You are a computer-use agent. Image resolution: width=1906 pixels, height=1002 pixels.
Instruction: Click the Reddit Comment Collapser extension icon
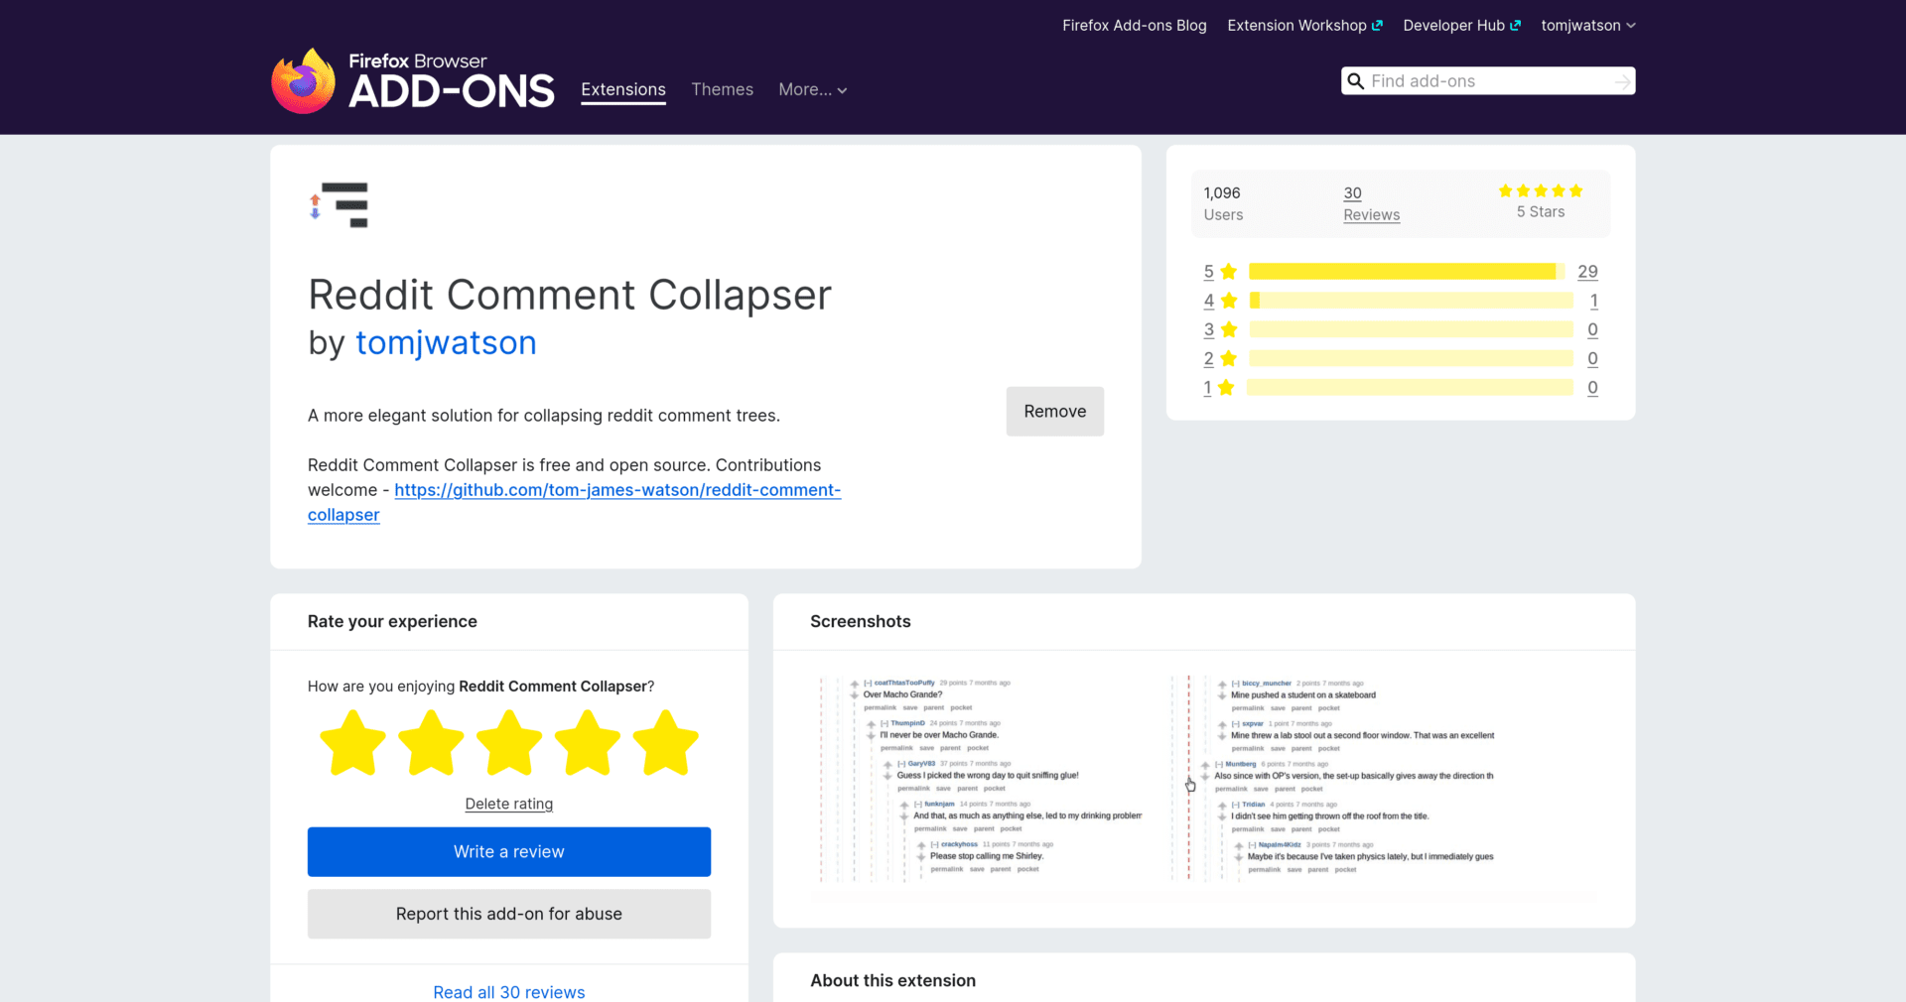click(x=339, y=205)
